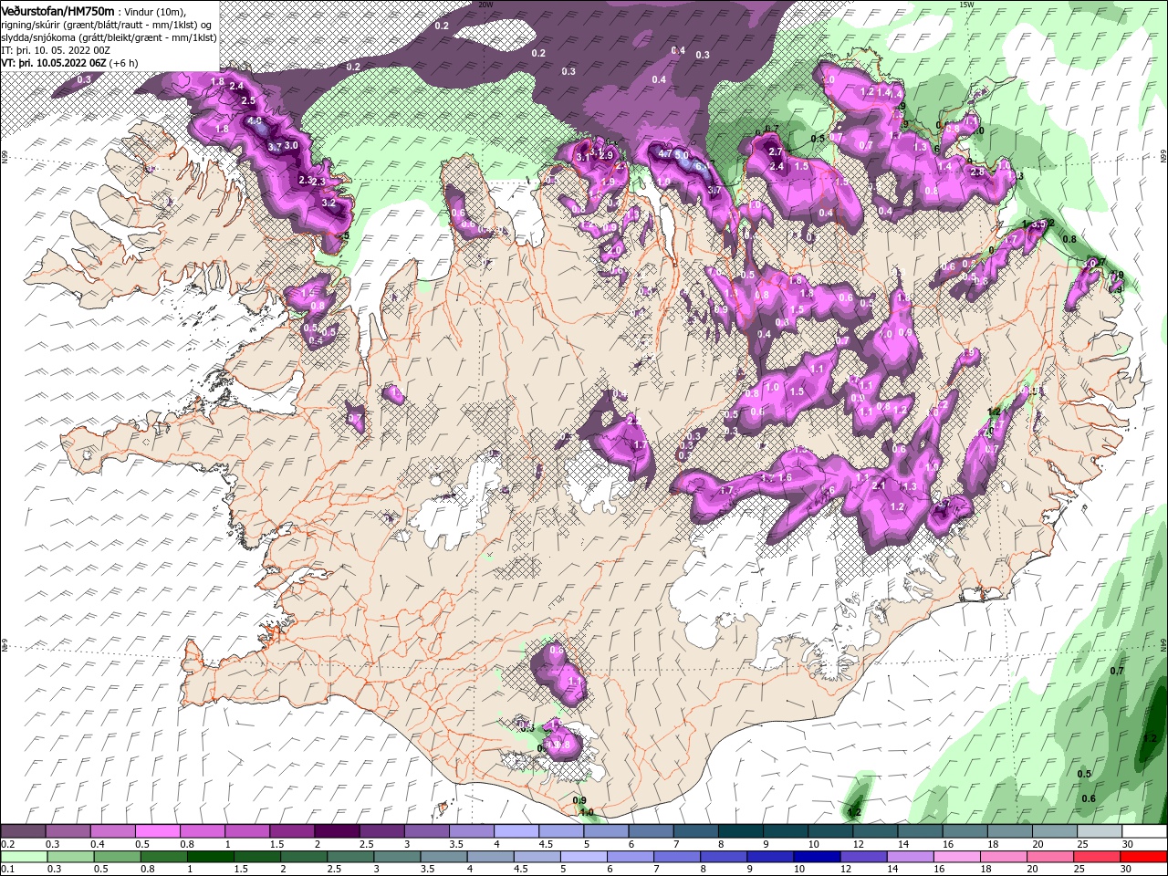Select the rain legend swatch between 0.3 and 0.5
Viewport: 1168px width, 876px height.
pos(70,857)
